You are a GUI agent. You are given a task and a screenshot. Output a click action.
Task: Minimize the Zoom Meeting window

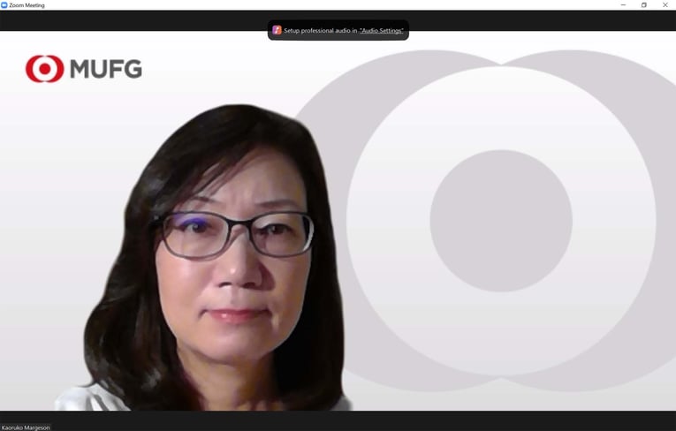tap(622, 5)
